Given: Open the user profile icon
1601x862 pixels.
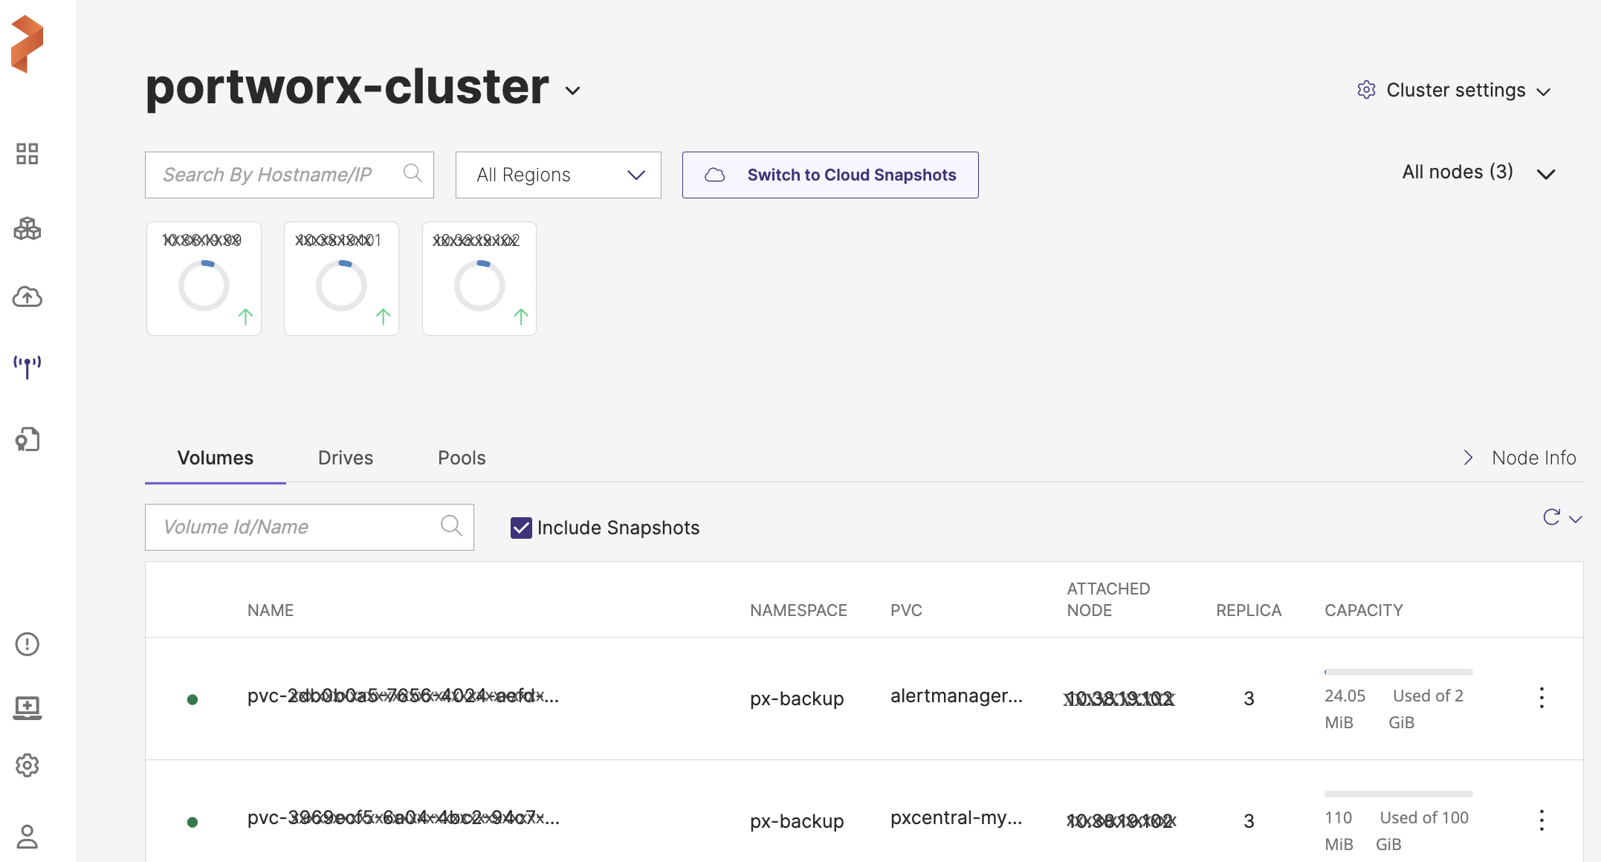Looking at the screenshot, I should tap(28, 837).
